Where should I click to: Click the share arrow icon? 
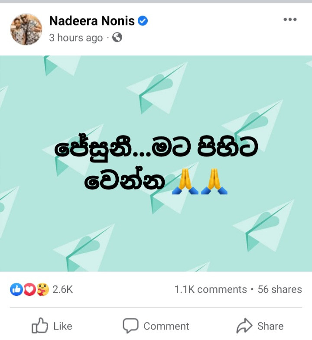(x=244, y=325)
